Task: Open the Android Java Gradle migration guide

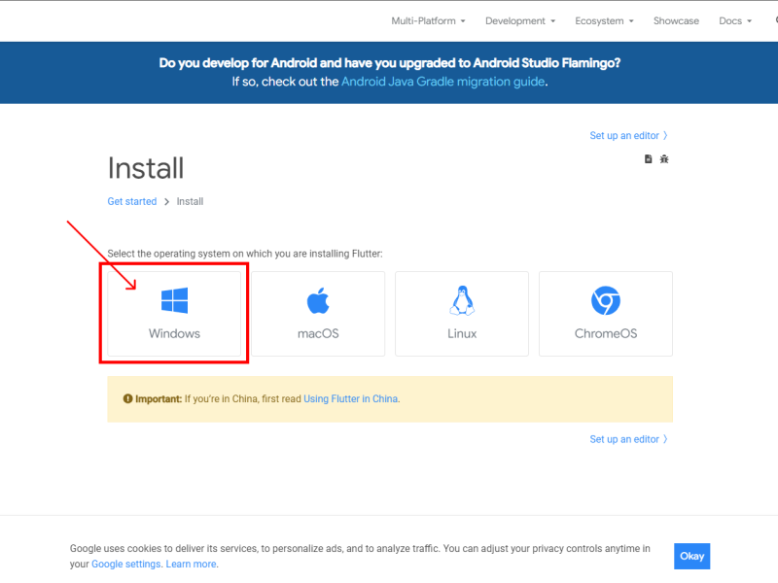Action: [443, 82]
